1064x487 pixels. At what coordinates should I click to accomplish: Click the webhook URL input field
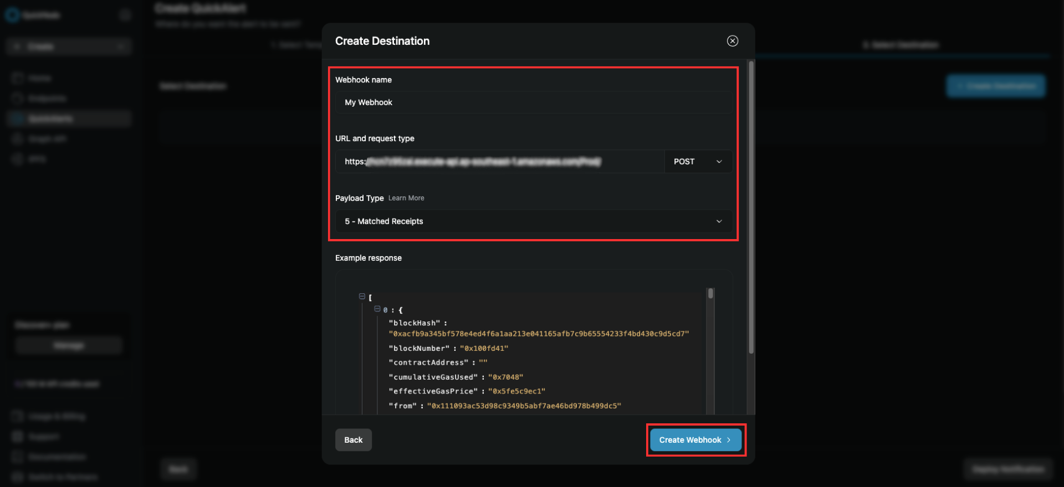[x=500, y=162]
